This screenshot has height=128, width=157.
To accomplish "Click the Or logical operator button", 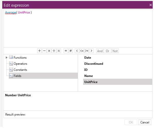I will [x=108, y=51].
